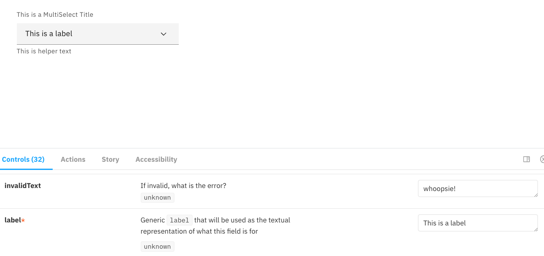
Task: Click the chevron icon on the MultiSelect field
Action: pyautogui.click(x=163, y=34)
